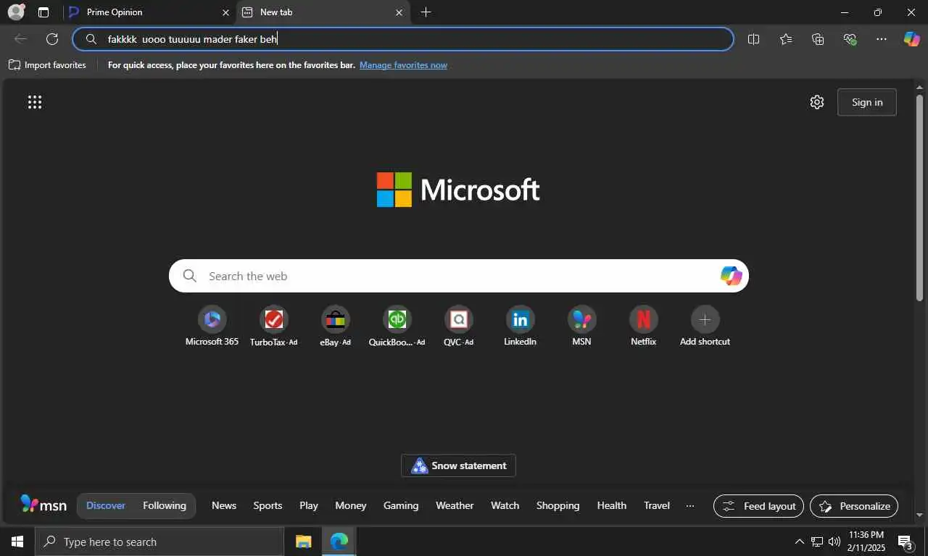This screenshot has height=556, width=928.
Task: Click the Feed layout button
Action: (x=758, y=506)
